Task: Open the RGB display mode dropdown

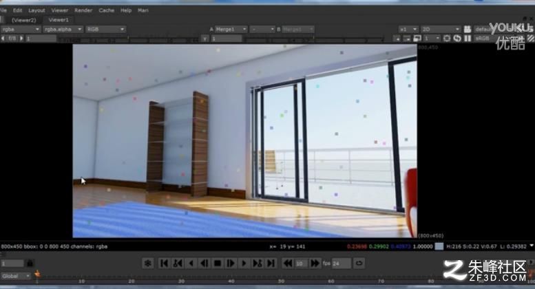Action: [105, 30]
